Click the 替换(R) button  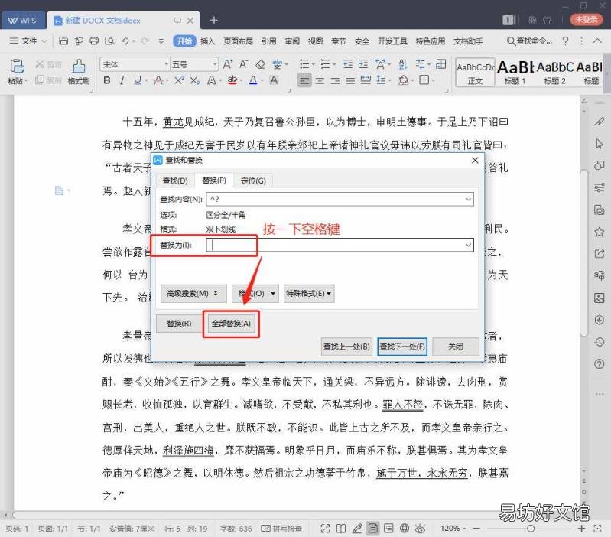point(179,324)
